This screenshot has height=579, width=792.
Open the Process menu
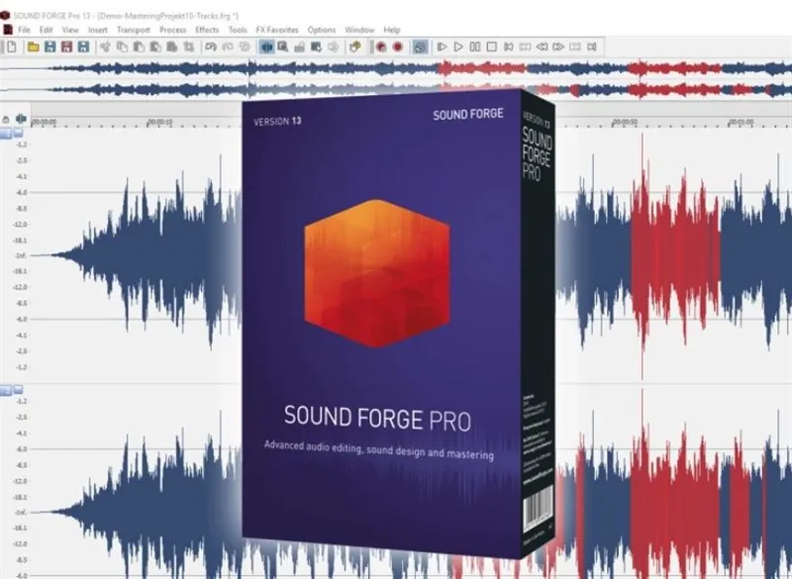click(x=174, y=30)
